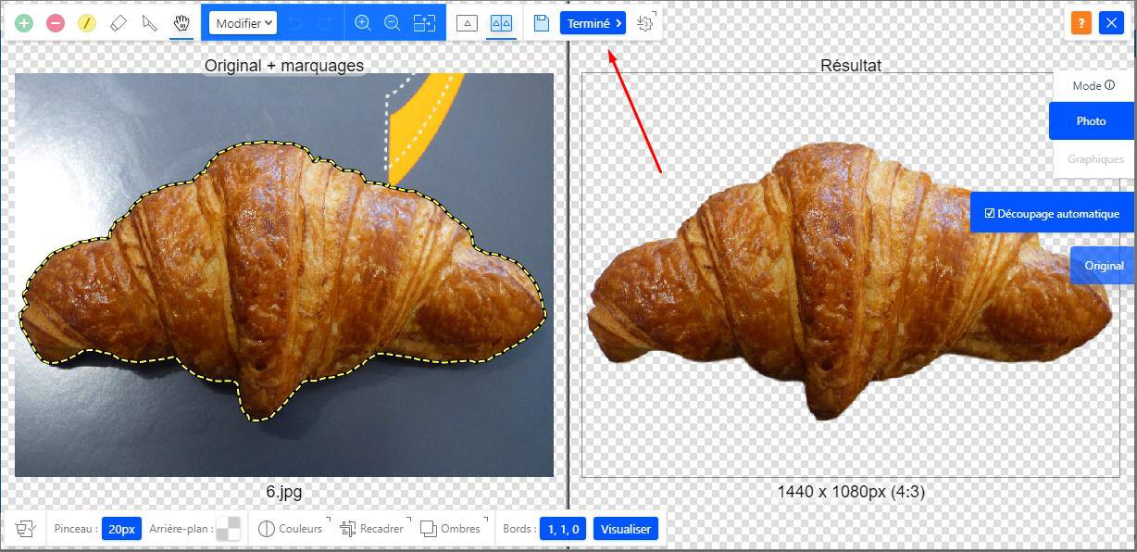Choose the hand pan tool
This screenshot has height=552, width=1137.
tap(181, 23)
